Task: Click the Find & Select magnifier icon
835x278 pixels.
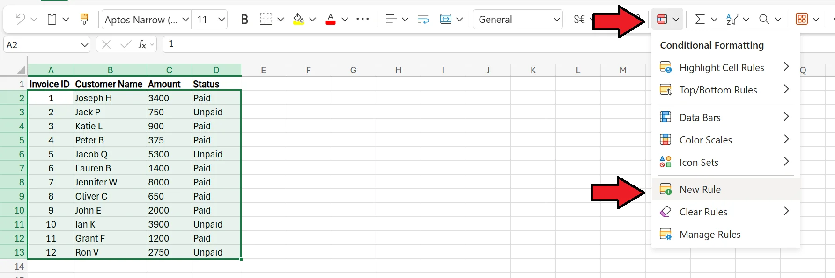Action: tap(764, 19)
